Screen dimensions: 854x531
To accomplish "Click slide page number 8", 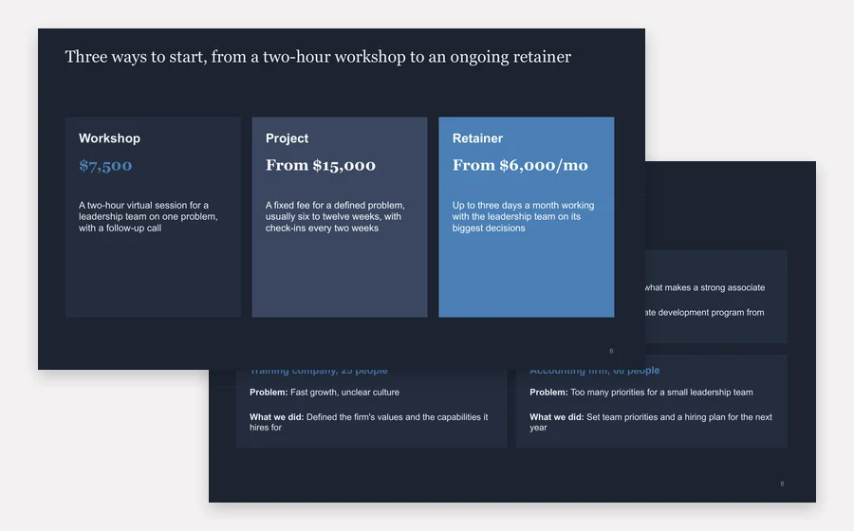I will (x=782, y=484).
